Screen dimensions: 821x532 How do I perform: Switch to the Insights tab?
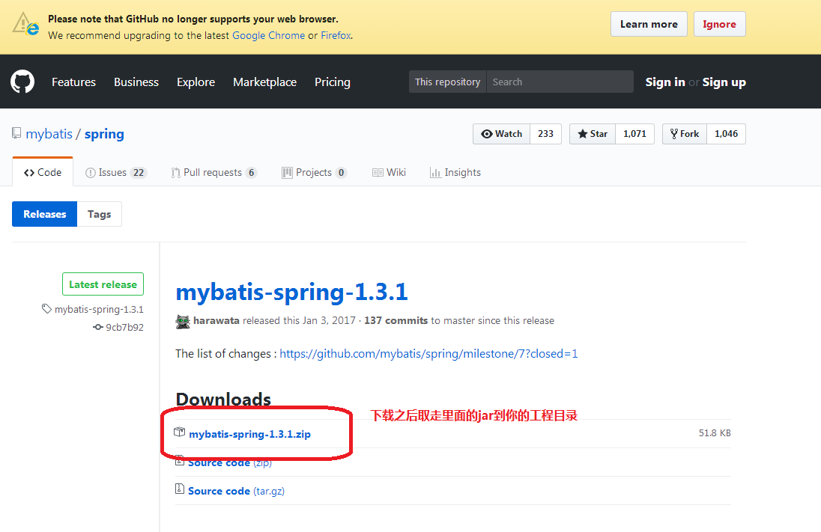(x=455, y=172)
